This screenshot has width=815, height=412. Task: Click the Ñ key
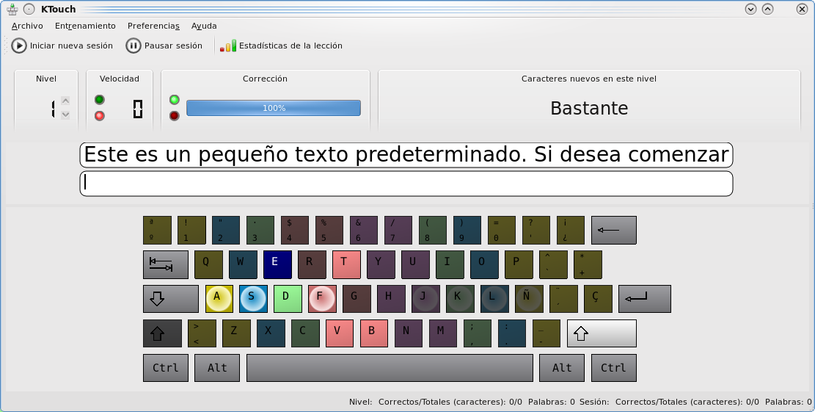529,299
